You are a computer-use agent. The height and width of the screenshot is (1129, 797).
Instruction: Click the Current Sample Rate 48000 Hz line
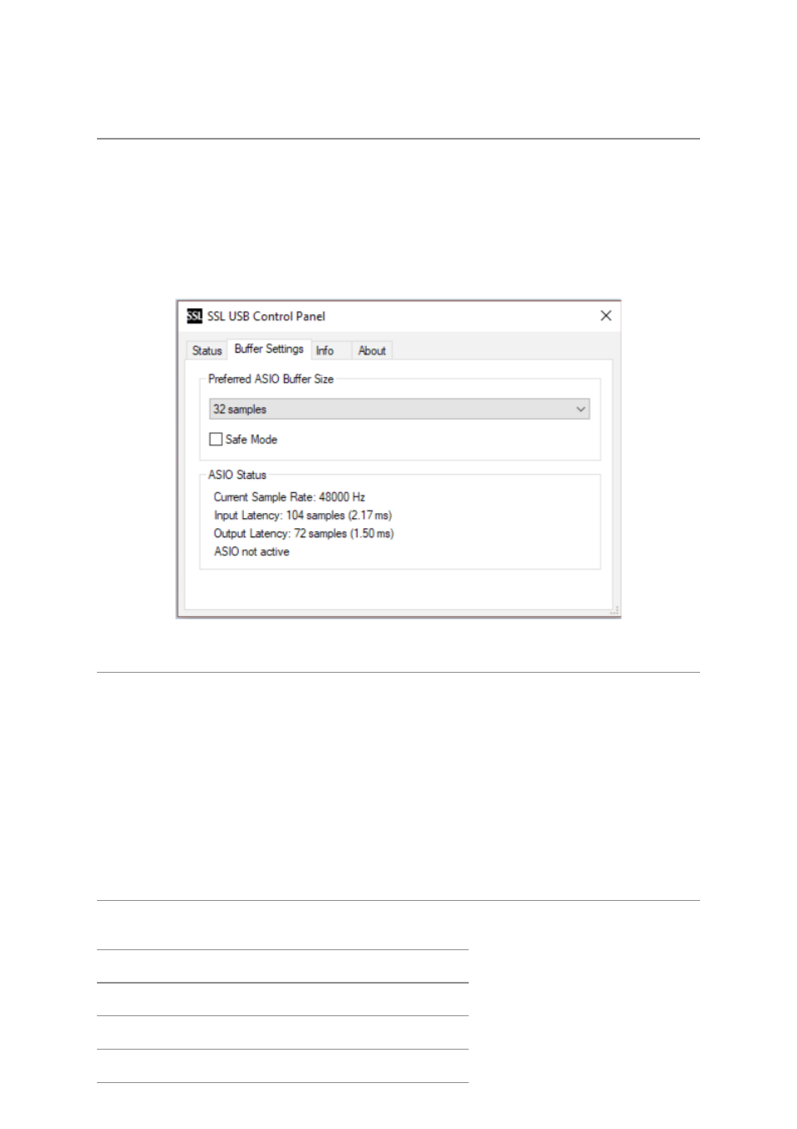click(289, 496)
